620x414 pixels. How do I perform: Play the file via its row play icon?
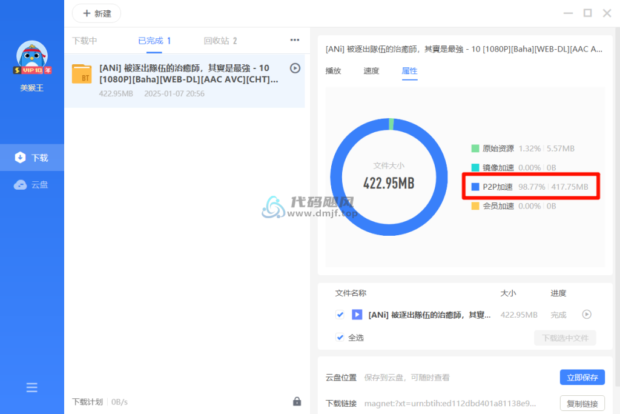coord(587,314)
